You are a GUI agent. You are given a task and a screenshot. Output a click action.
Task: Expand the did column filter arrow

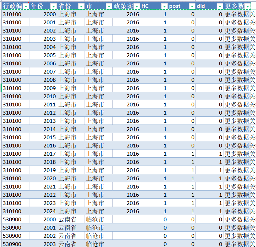pos(219,6)
